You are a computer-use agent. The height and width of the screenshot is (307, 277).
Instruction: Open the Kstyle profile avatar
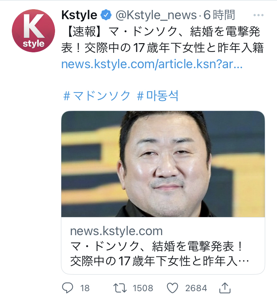(33, 31)
